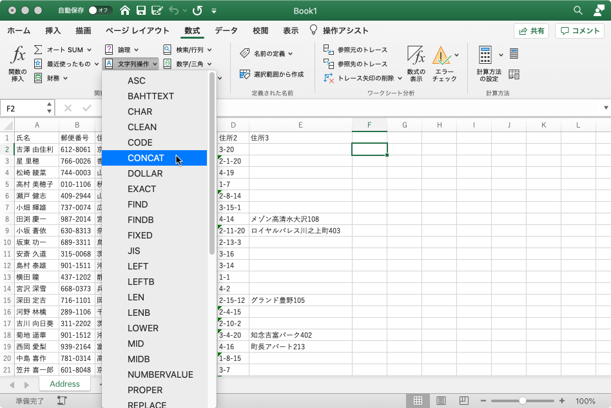Click the function list scrollbar
The image size is (611, 408).
[x=211, y=164]
